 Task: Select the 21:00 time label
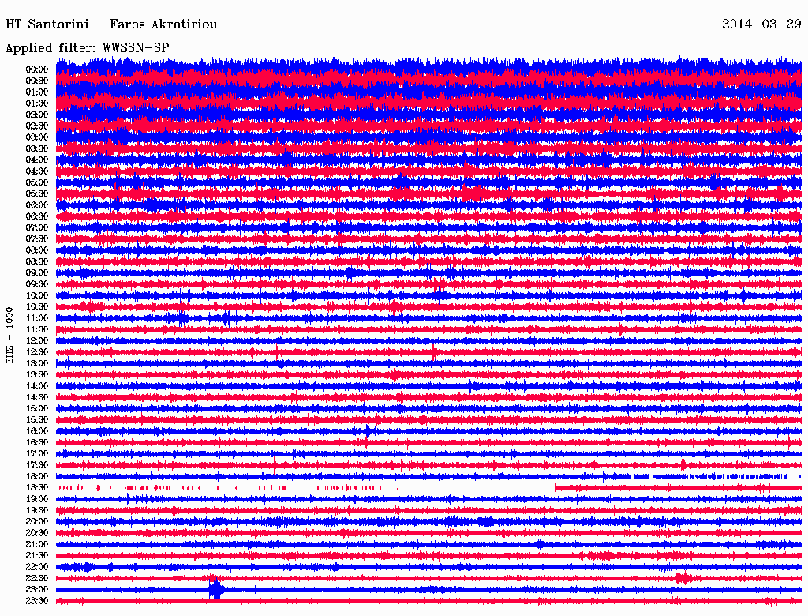(36, 544)
